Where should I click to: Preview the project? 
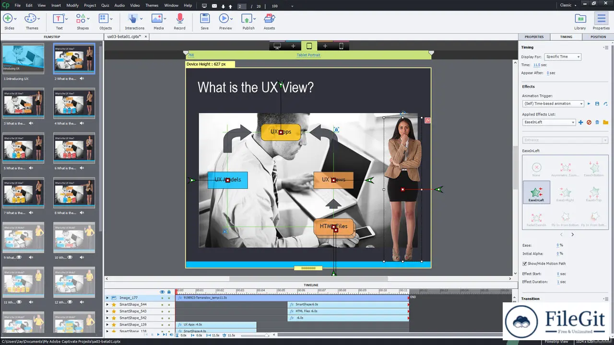[x=225, y=19]
